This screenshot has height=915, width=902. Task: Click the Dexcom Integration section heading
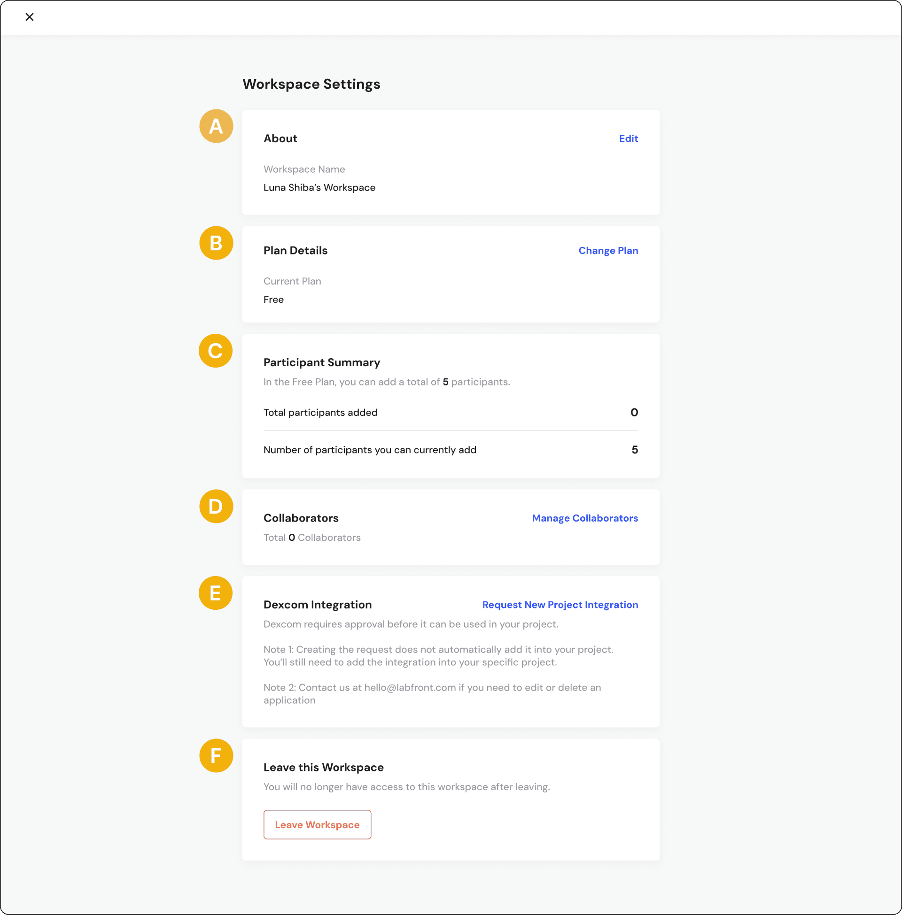coord(318,605)
